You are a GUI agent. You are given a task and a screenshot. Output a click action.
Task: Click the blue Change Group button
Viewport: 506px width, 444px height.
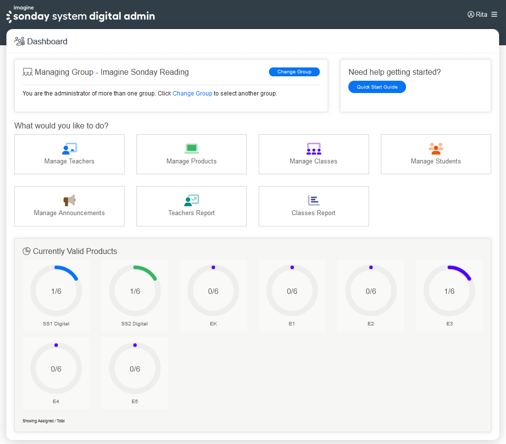pyautogui.click(x=294, y=72)
